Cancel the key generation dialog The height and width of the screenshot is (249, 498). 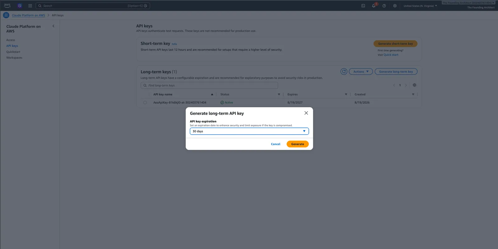tap(275, 144)
